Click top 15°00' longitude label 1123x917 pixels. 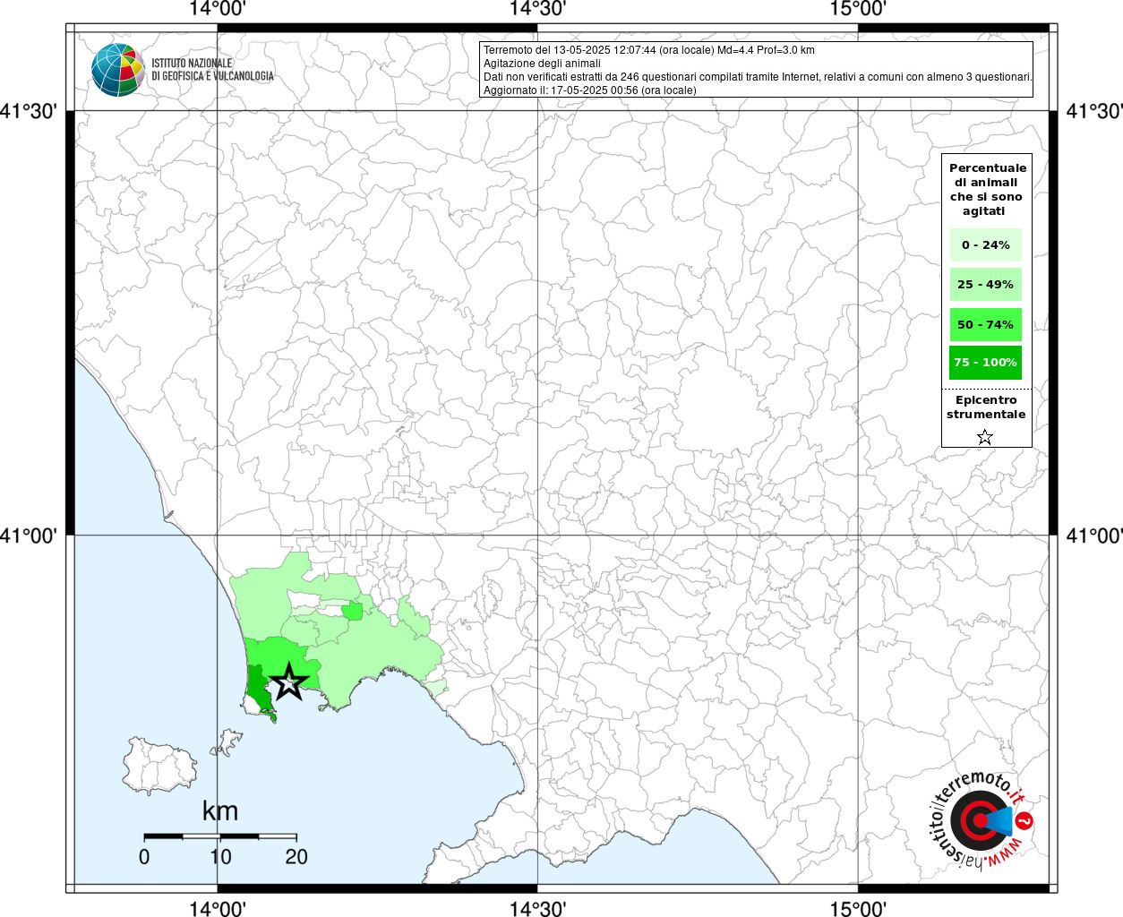(x=858, y=9)
